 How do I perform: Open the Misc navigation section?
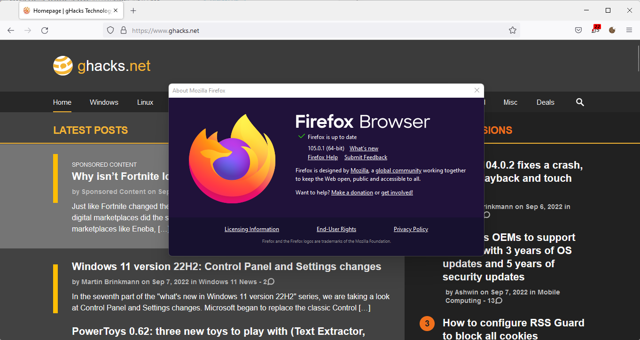[x=510, y=102]
